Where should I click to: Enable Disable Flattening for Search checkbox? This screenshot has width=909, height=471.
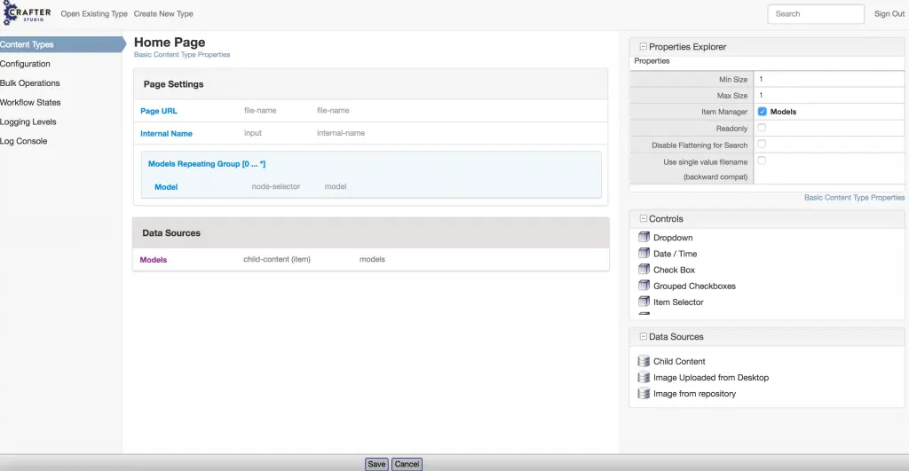coord(762,144)
